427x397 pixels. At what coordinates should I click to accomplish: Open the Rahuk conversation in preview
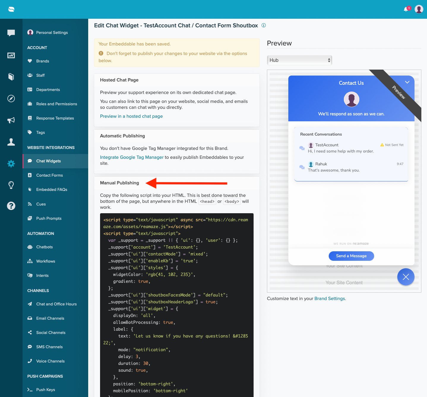coord(351,167)
